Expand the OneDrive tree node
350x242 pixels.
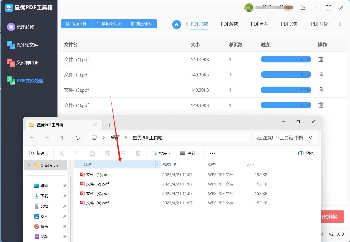click(x=29, y=165)
